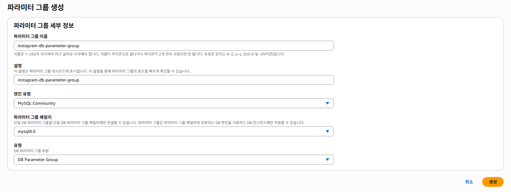Click the 설명 field label
The image size is (511, 192).
[18, 66]
